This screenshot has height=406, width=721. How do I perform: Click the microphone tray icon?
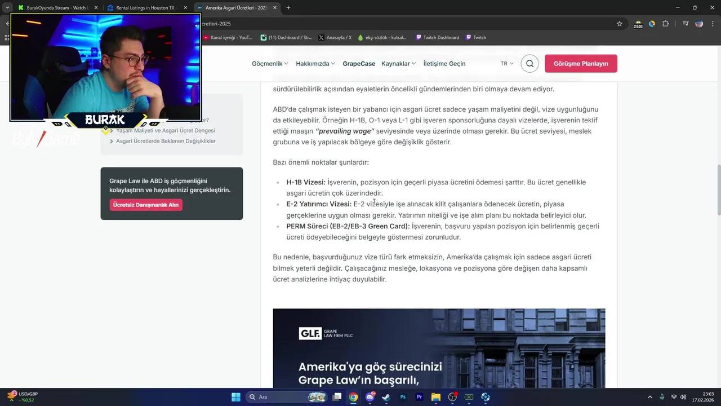[x=662, y=397]
